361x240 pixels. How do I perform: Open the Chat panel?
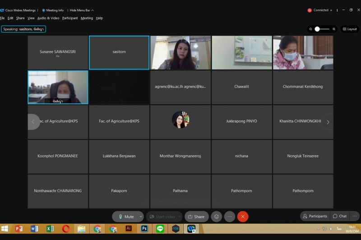[340, 216]
